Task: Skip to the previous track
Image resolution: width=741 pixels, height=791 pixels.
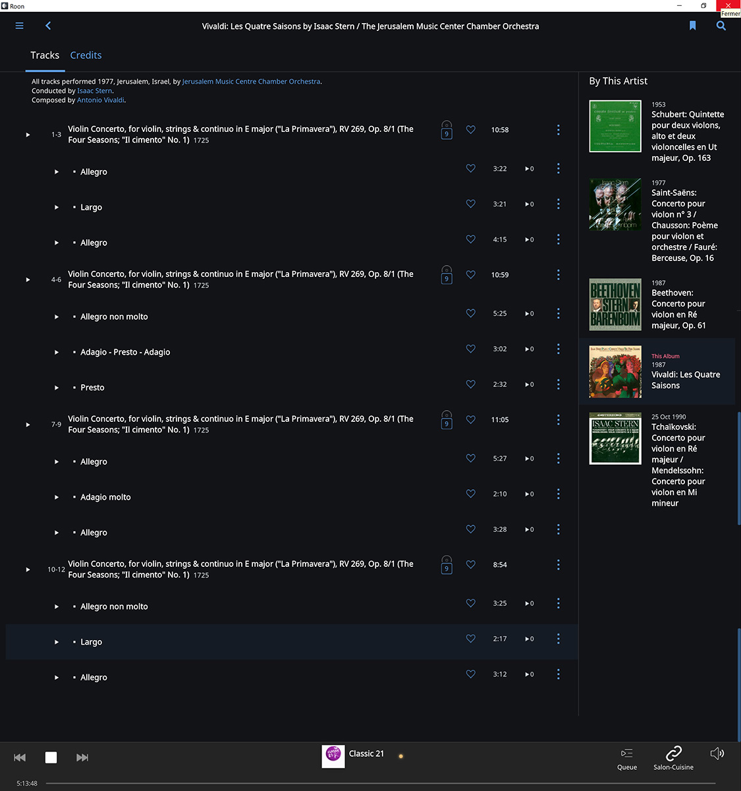Action: coord(20,757)
